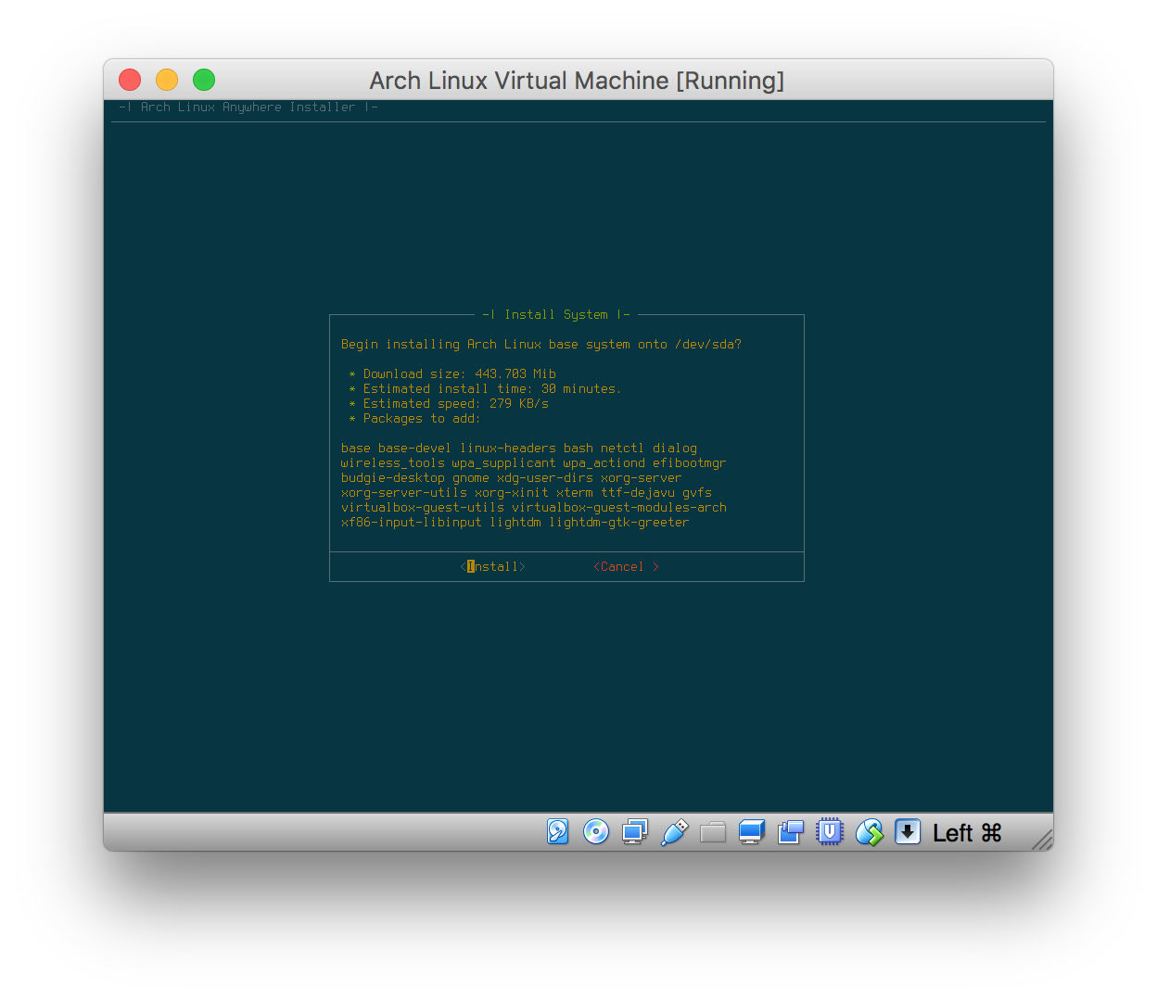Click 'Arch Linux Anywhere Installer' header text

[x=248, y=107]
